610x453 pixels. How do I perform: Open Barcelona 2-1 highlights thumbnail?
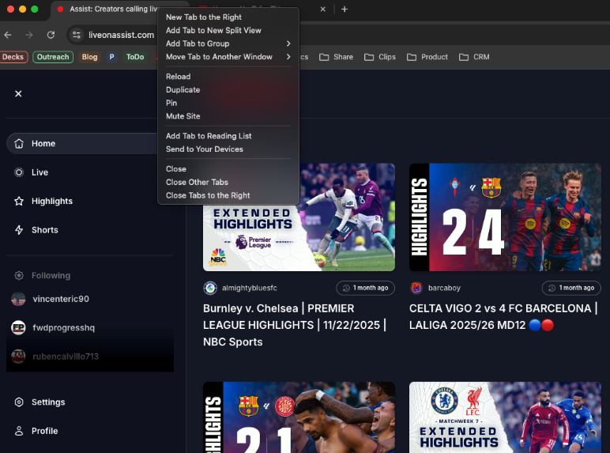[x=299, y=417]
